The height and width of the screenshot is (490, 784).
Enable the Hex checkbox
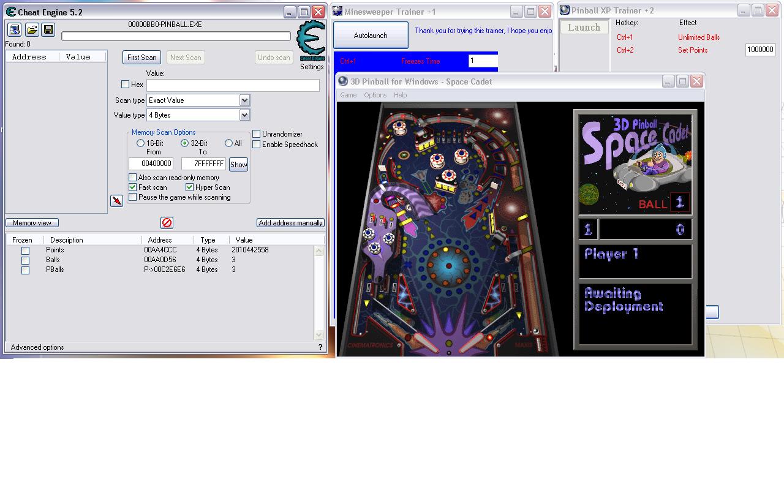click(x=126, y=85)
